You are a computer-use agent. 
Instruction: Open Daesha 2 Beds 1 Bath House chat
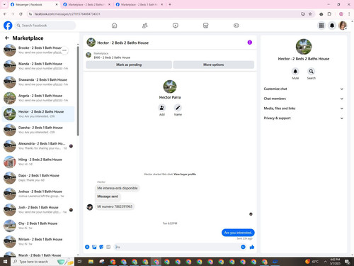[x=38, y=130]
